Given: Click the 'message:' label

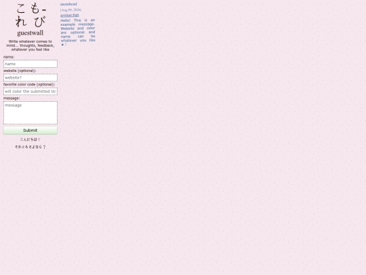Looking at the screenshot, I should (x=12, y=98).
